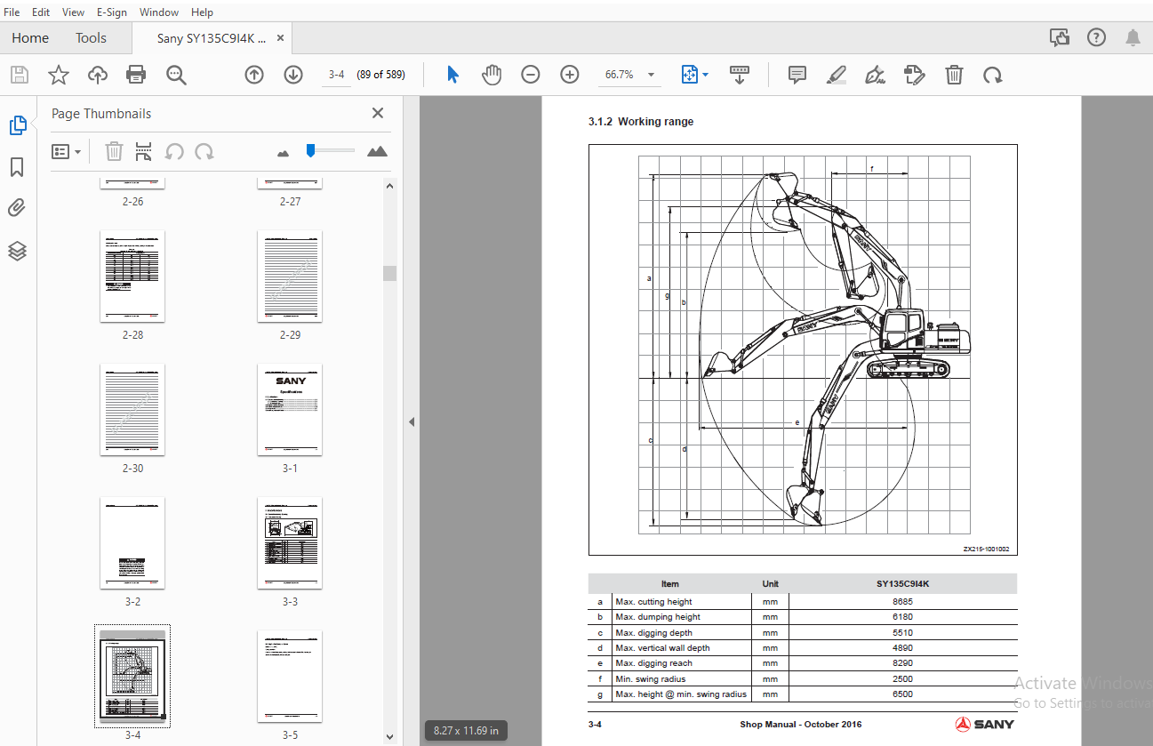Click the Delete trash icon in toolbar
Viewport: 1153px width, 746px height.
pos(954,75)
